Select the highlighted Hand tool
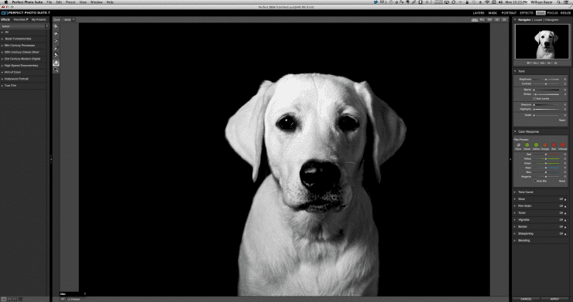 coord(56,63)
